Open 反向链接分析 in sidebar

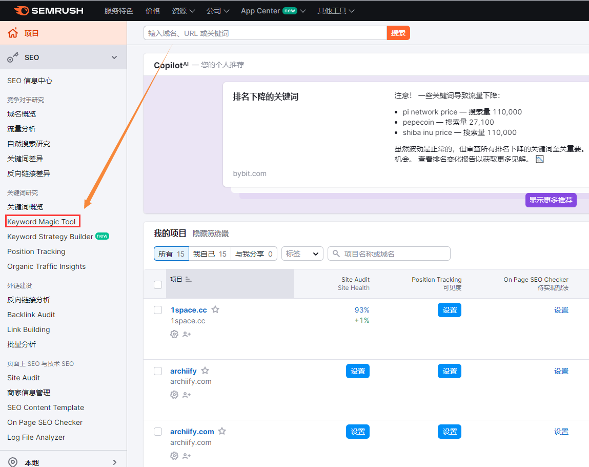29,300
